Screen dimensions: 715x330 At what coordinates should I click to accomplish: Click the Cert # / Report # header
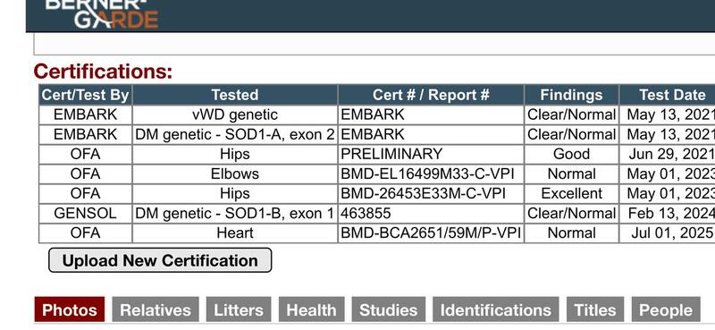tap(431, 95)
